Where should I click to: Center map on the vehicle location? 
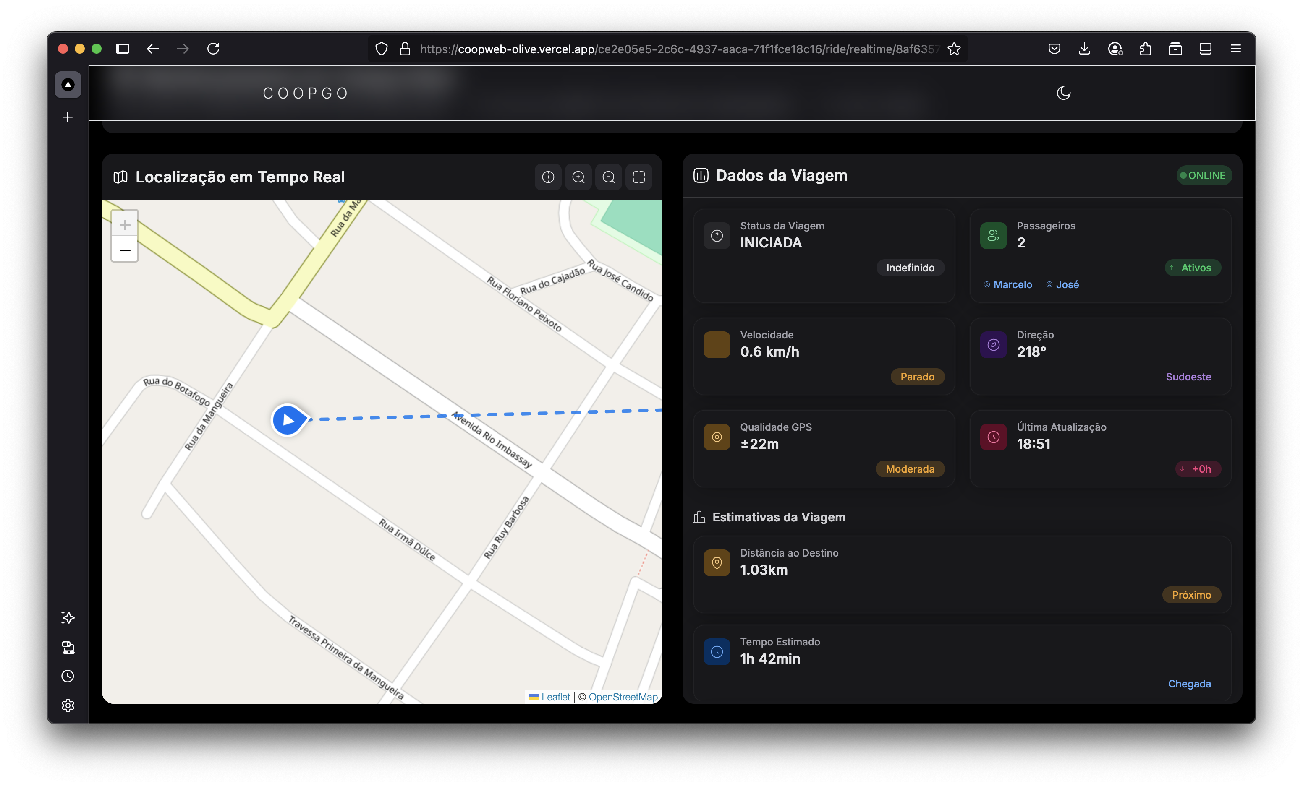pyautogui.click(x=548, y=177)
